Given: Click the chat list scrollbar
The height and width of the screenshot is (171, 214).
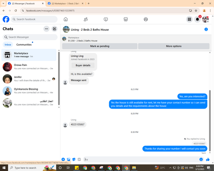Looking at the screenshot, I should 59,78.
